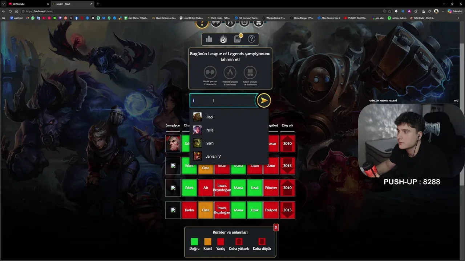The width and height of the screenshot is (465, 261).
Task: Go back with browser back arrow
Action: [x=4, y=11]
